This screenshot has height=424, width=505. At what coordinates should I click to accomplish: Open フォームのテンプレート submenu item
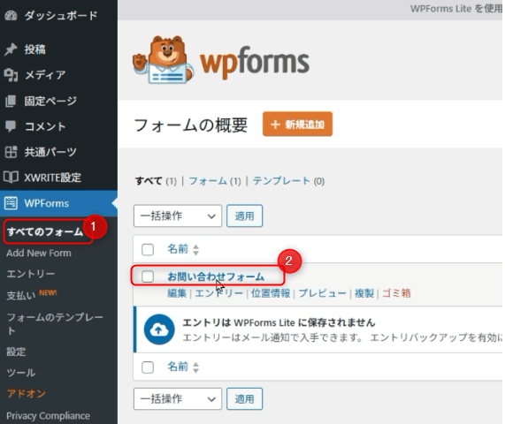point(55,323)
